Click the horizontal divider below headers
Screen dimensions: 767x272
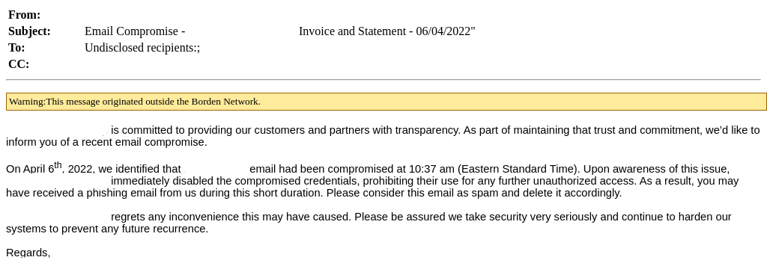383,79
